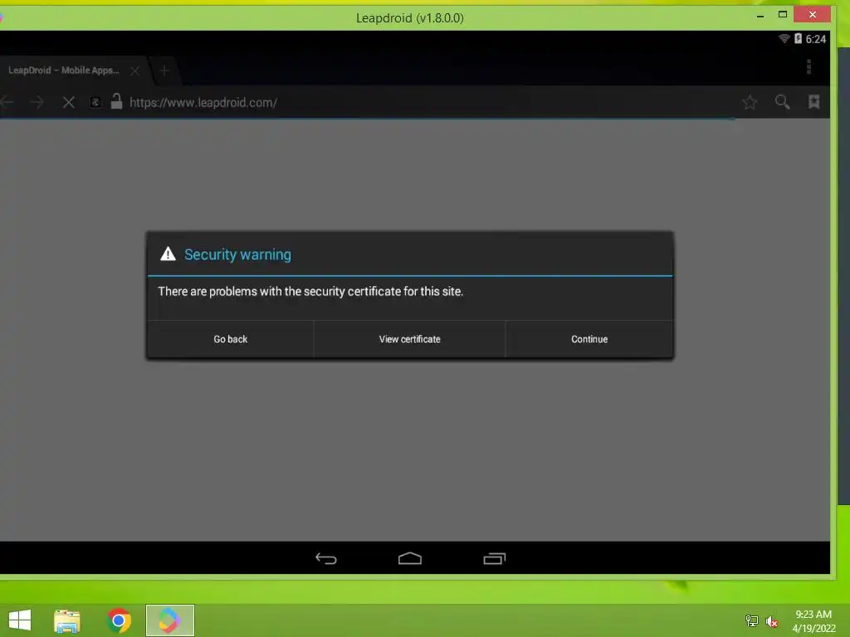The width and height of the screenshot is (850, 637).
Task: Close the LeapDroid browser tab
Action: click(135, 71)
